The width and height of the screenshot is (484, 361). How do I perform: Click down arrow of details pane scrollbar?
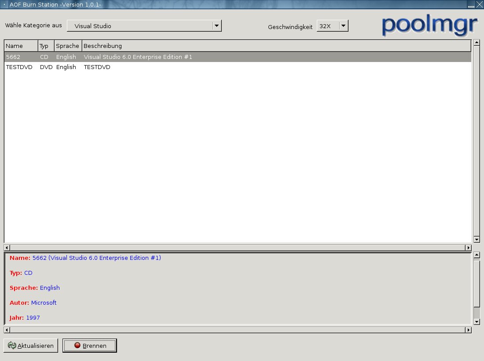coord(477,322)
